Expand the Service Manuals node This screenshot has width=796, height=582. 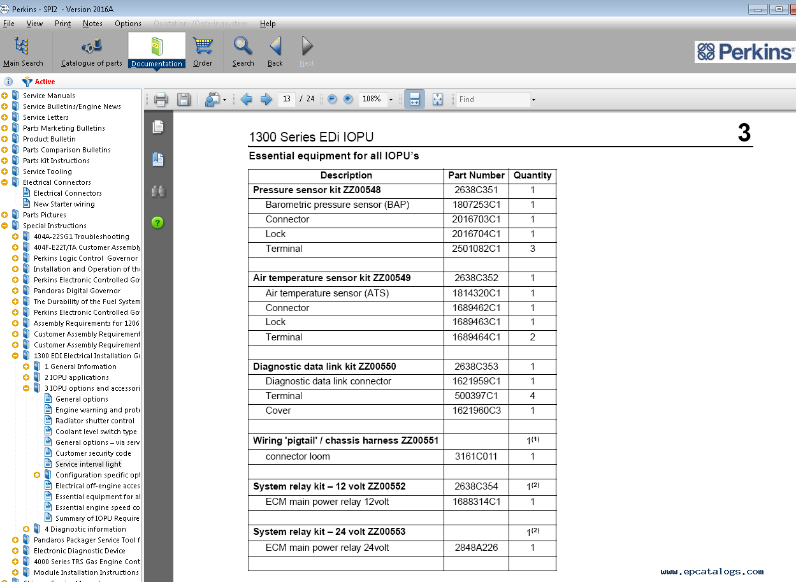click(x=4, y=96)
